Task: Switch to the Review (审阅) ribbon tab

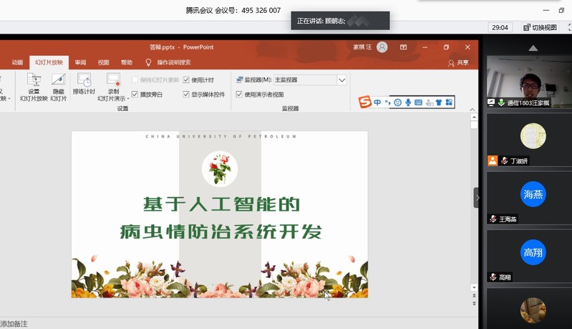Action: click(81, 63)
